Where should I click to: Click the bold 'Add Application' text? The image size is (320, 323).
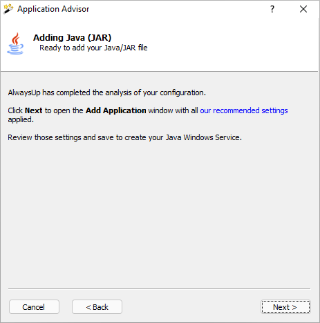pos(116,110)
